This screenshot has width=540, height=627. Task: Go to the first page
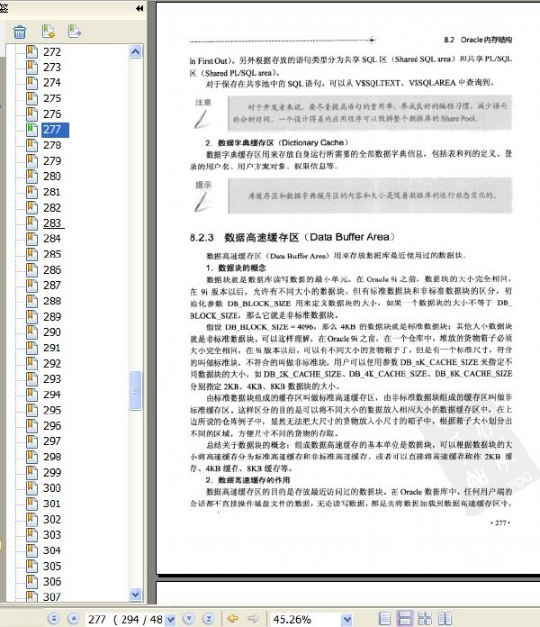pyautogui.click(x=54, y=619)
